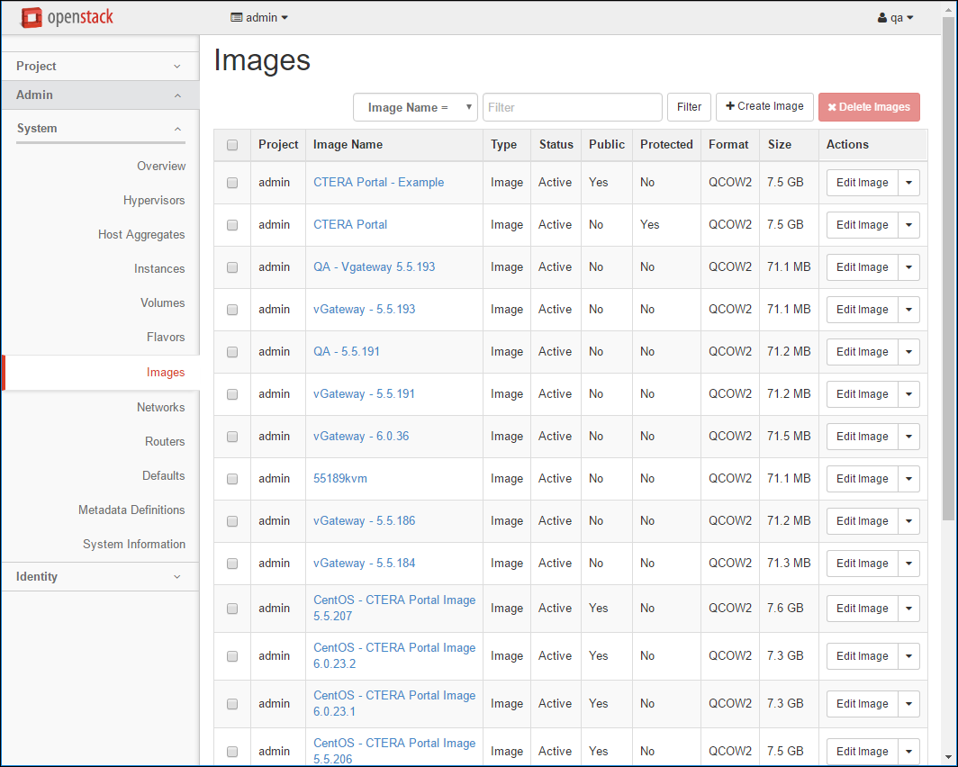Open actions dropdown arrow for CTERA Portal - Example
This screenshot has width=958, height=767.
908,183
